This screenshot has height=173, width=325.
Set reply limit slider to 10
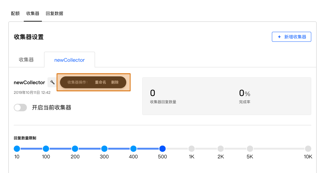17,149
